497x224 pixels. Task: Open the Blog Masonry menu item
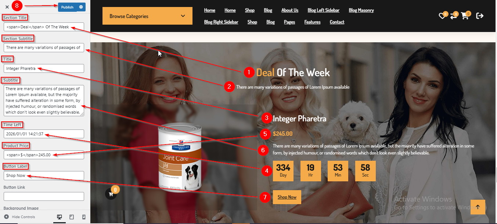[x=361, y=10]
